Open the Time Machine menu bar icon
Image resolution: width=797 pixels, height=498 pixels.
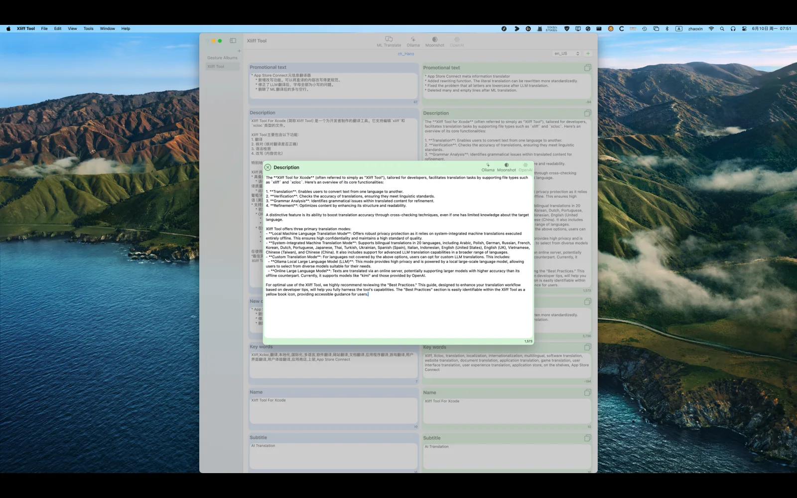point(644,28)
